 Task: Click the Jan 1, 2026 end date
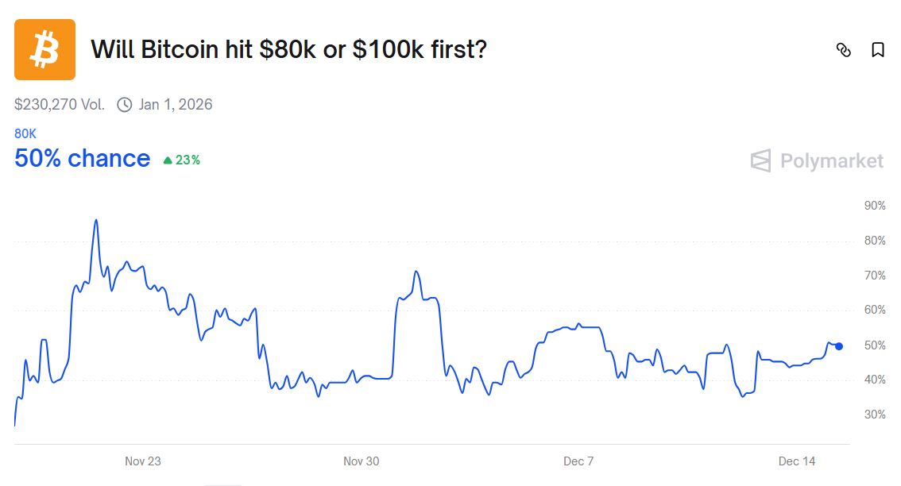pyautogui.click(x=175, y=105)
